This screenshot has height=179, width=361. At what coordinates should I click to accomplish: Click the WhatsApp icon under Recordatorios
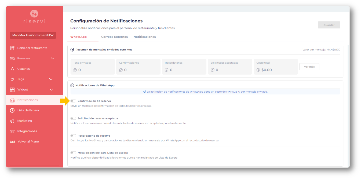[x=167, y=70]
